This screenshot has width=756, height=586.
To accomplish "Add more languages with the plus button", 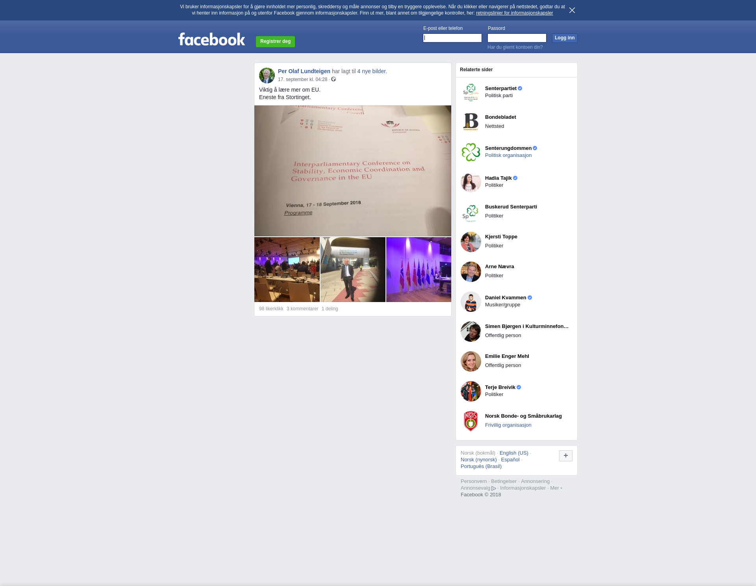I will point(566,456).
